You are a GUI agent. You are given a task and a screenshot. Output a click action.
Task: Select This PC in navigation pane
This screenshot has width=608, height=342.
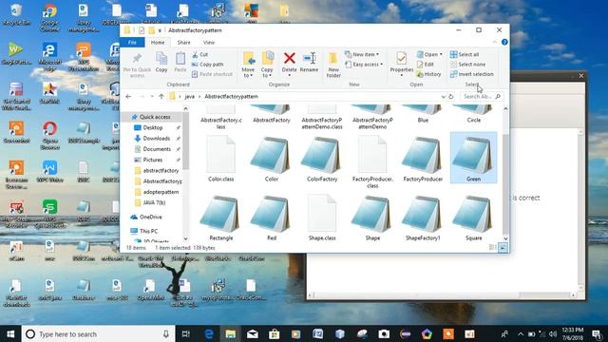[x=148, y=231]
